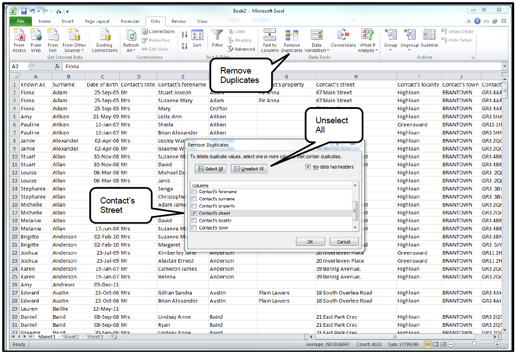Insert function via fx icon
The height and width of the screenshot is (355, 516).
pyautogui.click(x=57, y=66)
